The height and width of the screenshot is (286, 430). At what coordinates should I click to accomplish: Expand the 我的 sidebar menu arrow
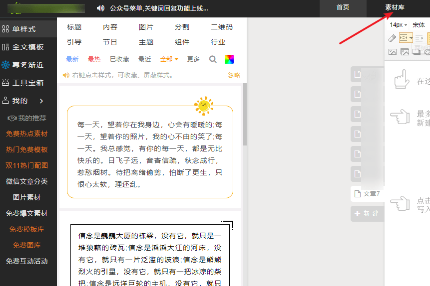pos(41,101)
